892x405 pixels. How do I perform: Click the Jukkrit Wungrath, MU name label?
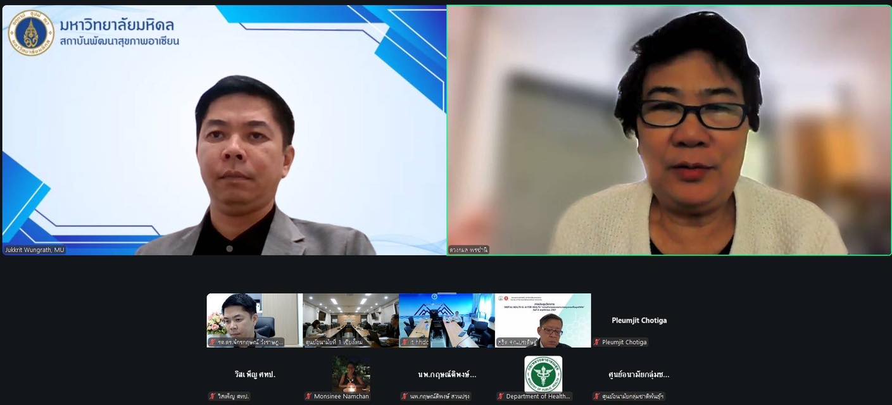coord(35,250)
